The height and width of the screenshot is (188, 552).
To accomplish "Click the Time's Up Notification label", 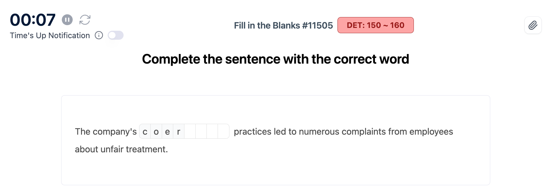I will [x=50, y=35].
